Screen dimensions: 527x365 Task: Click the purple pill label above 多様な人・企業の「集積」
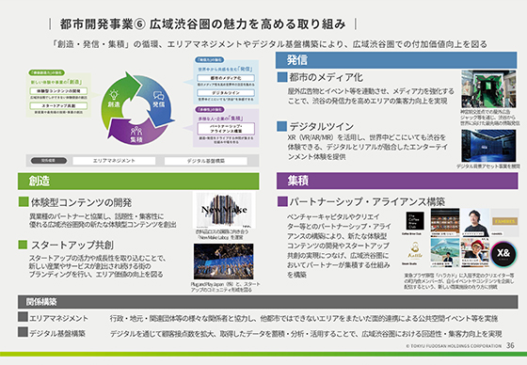tap(209, 109)
